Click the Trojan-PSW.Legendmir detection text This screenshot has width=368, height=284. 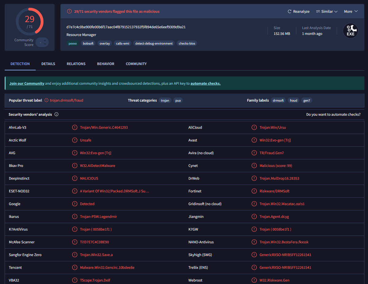[98, 217]
